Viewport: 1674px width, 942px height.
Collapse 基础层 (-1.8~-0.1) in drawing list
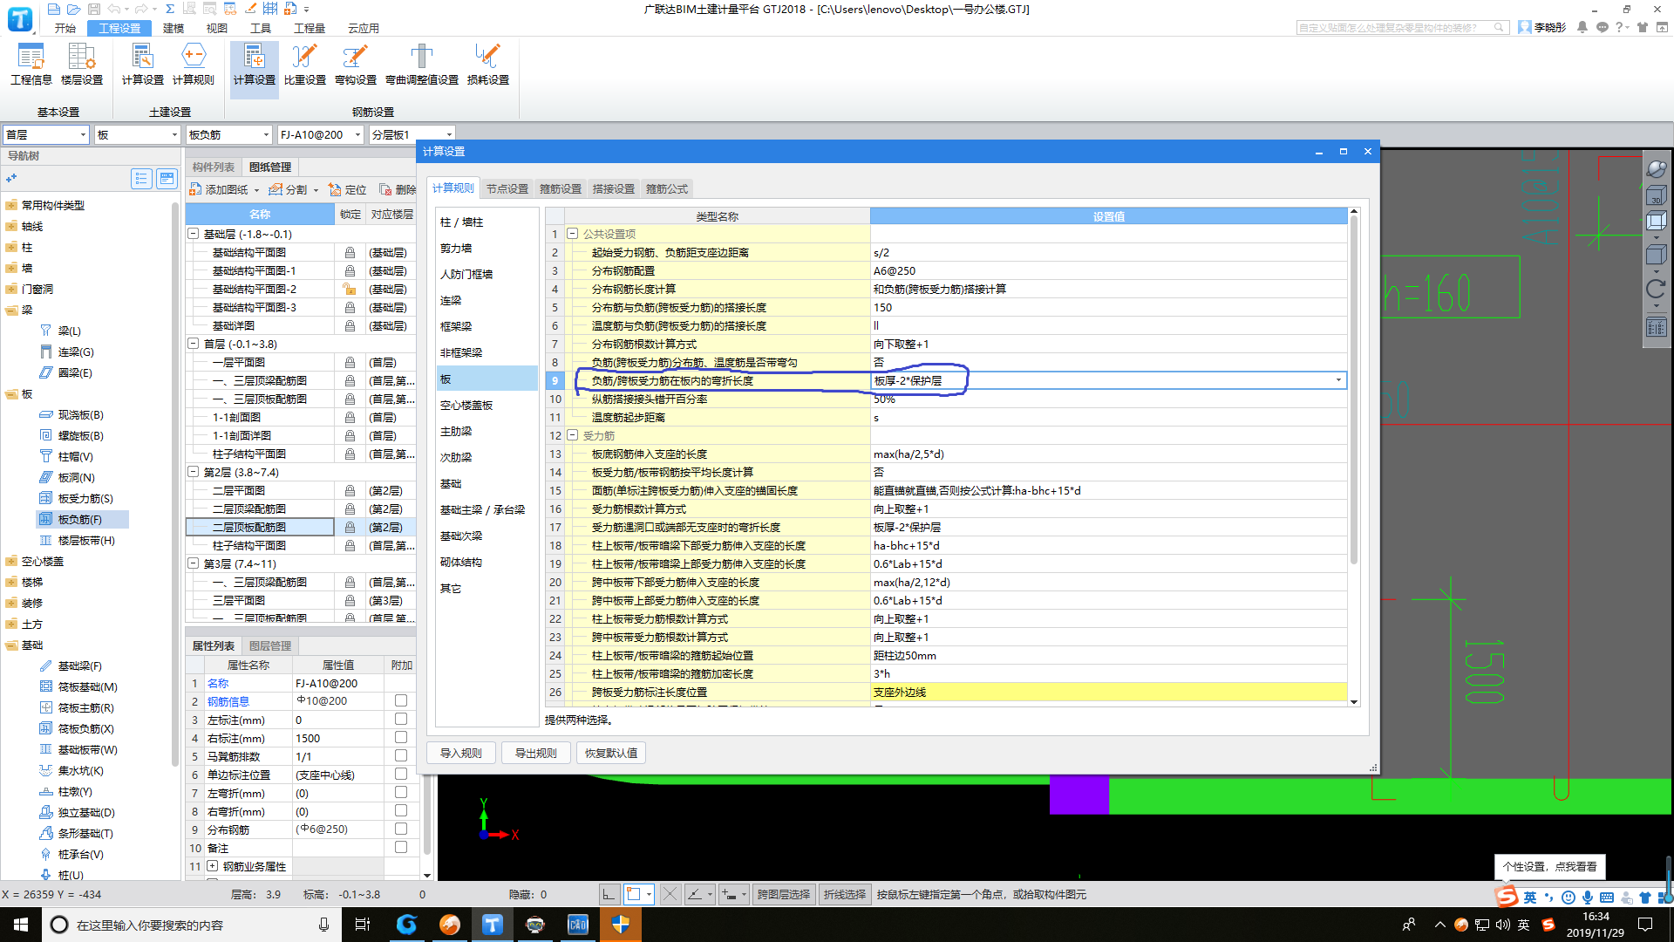194,234
